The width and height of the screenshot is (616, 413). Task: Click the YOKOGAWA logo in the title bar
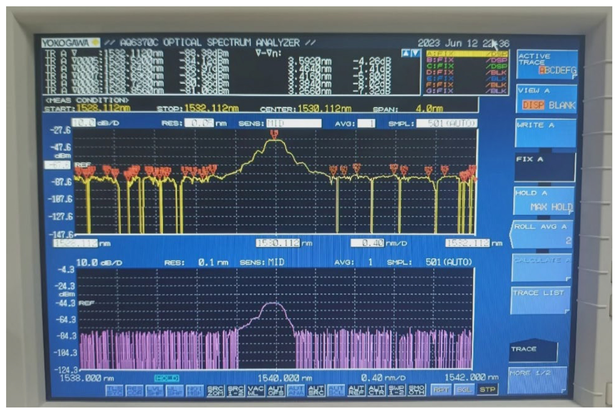click(x=70, y=43)
